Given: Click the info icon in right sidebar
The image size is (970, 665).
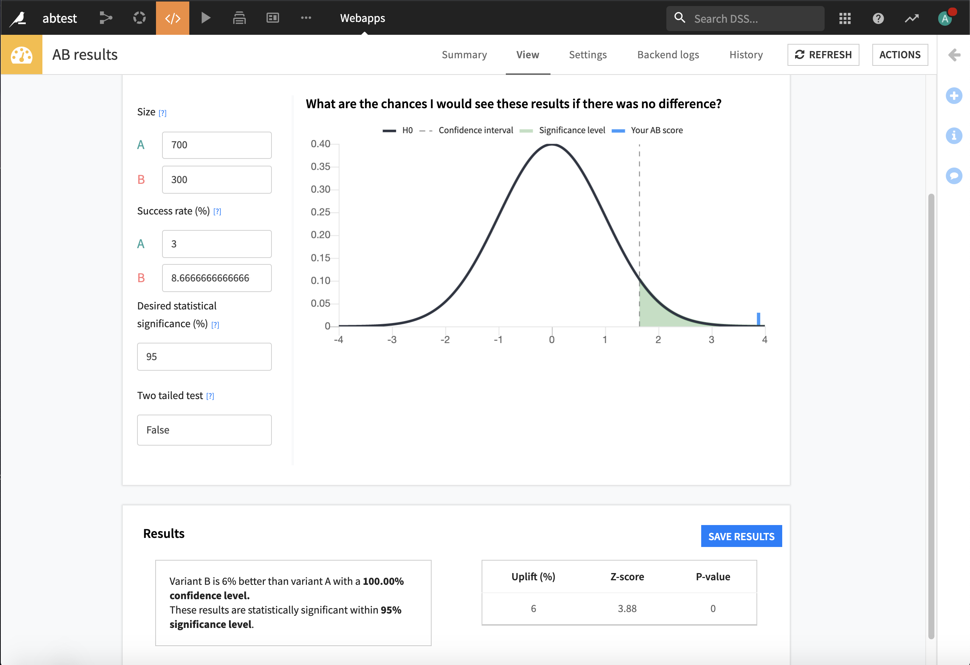Looking at the screenshot, I should tap(953, 136).
